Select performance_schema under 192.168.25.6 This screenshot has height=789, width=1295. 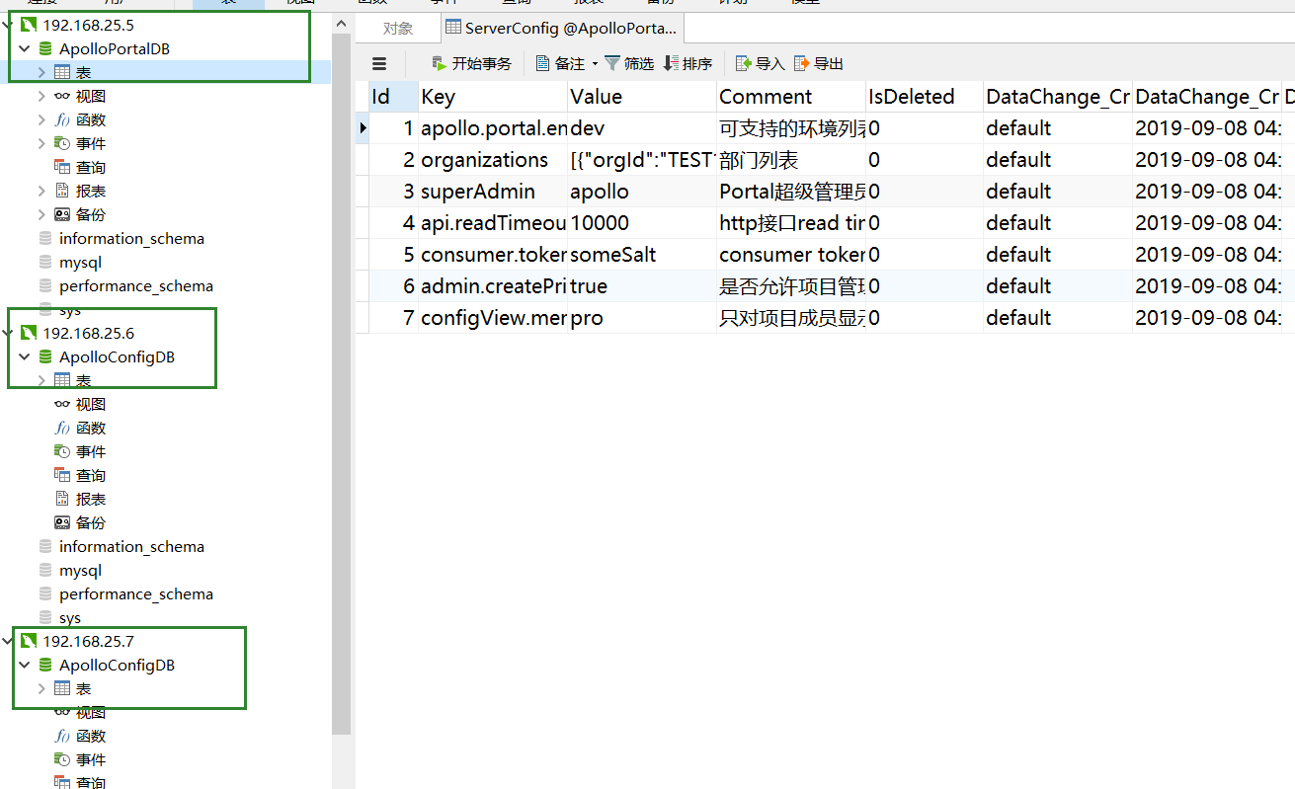(x=136, y=593)
